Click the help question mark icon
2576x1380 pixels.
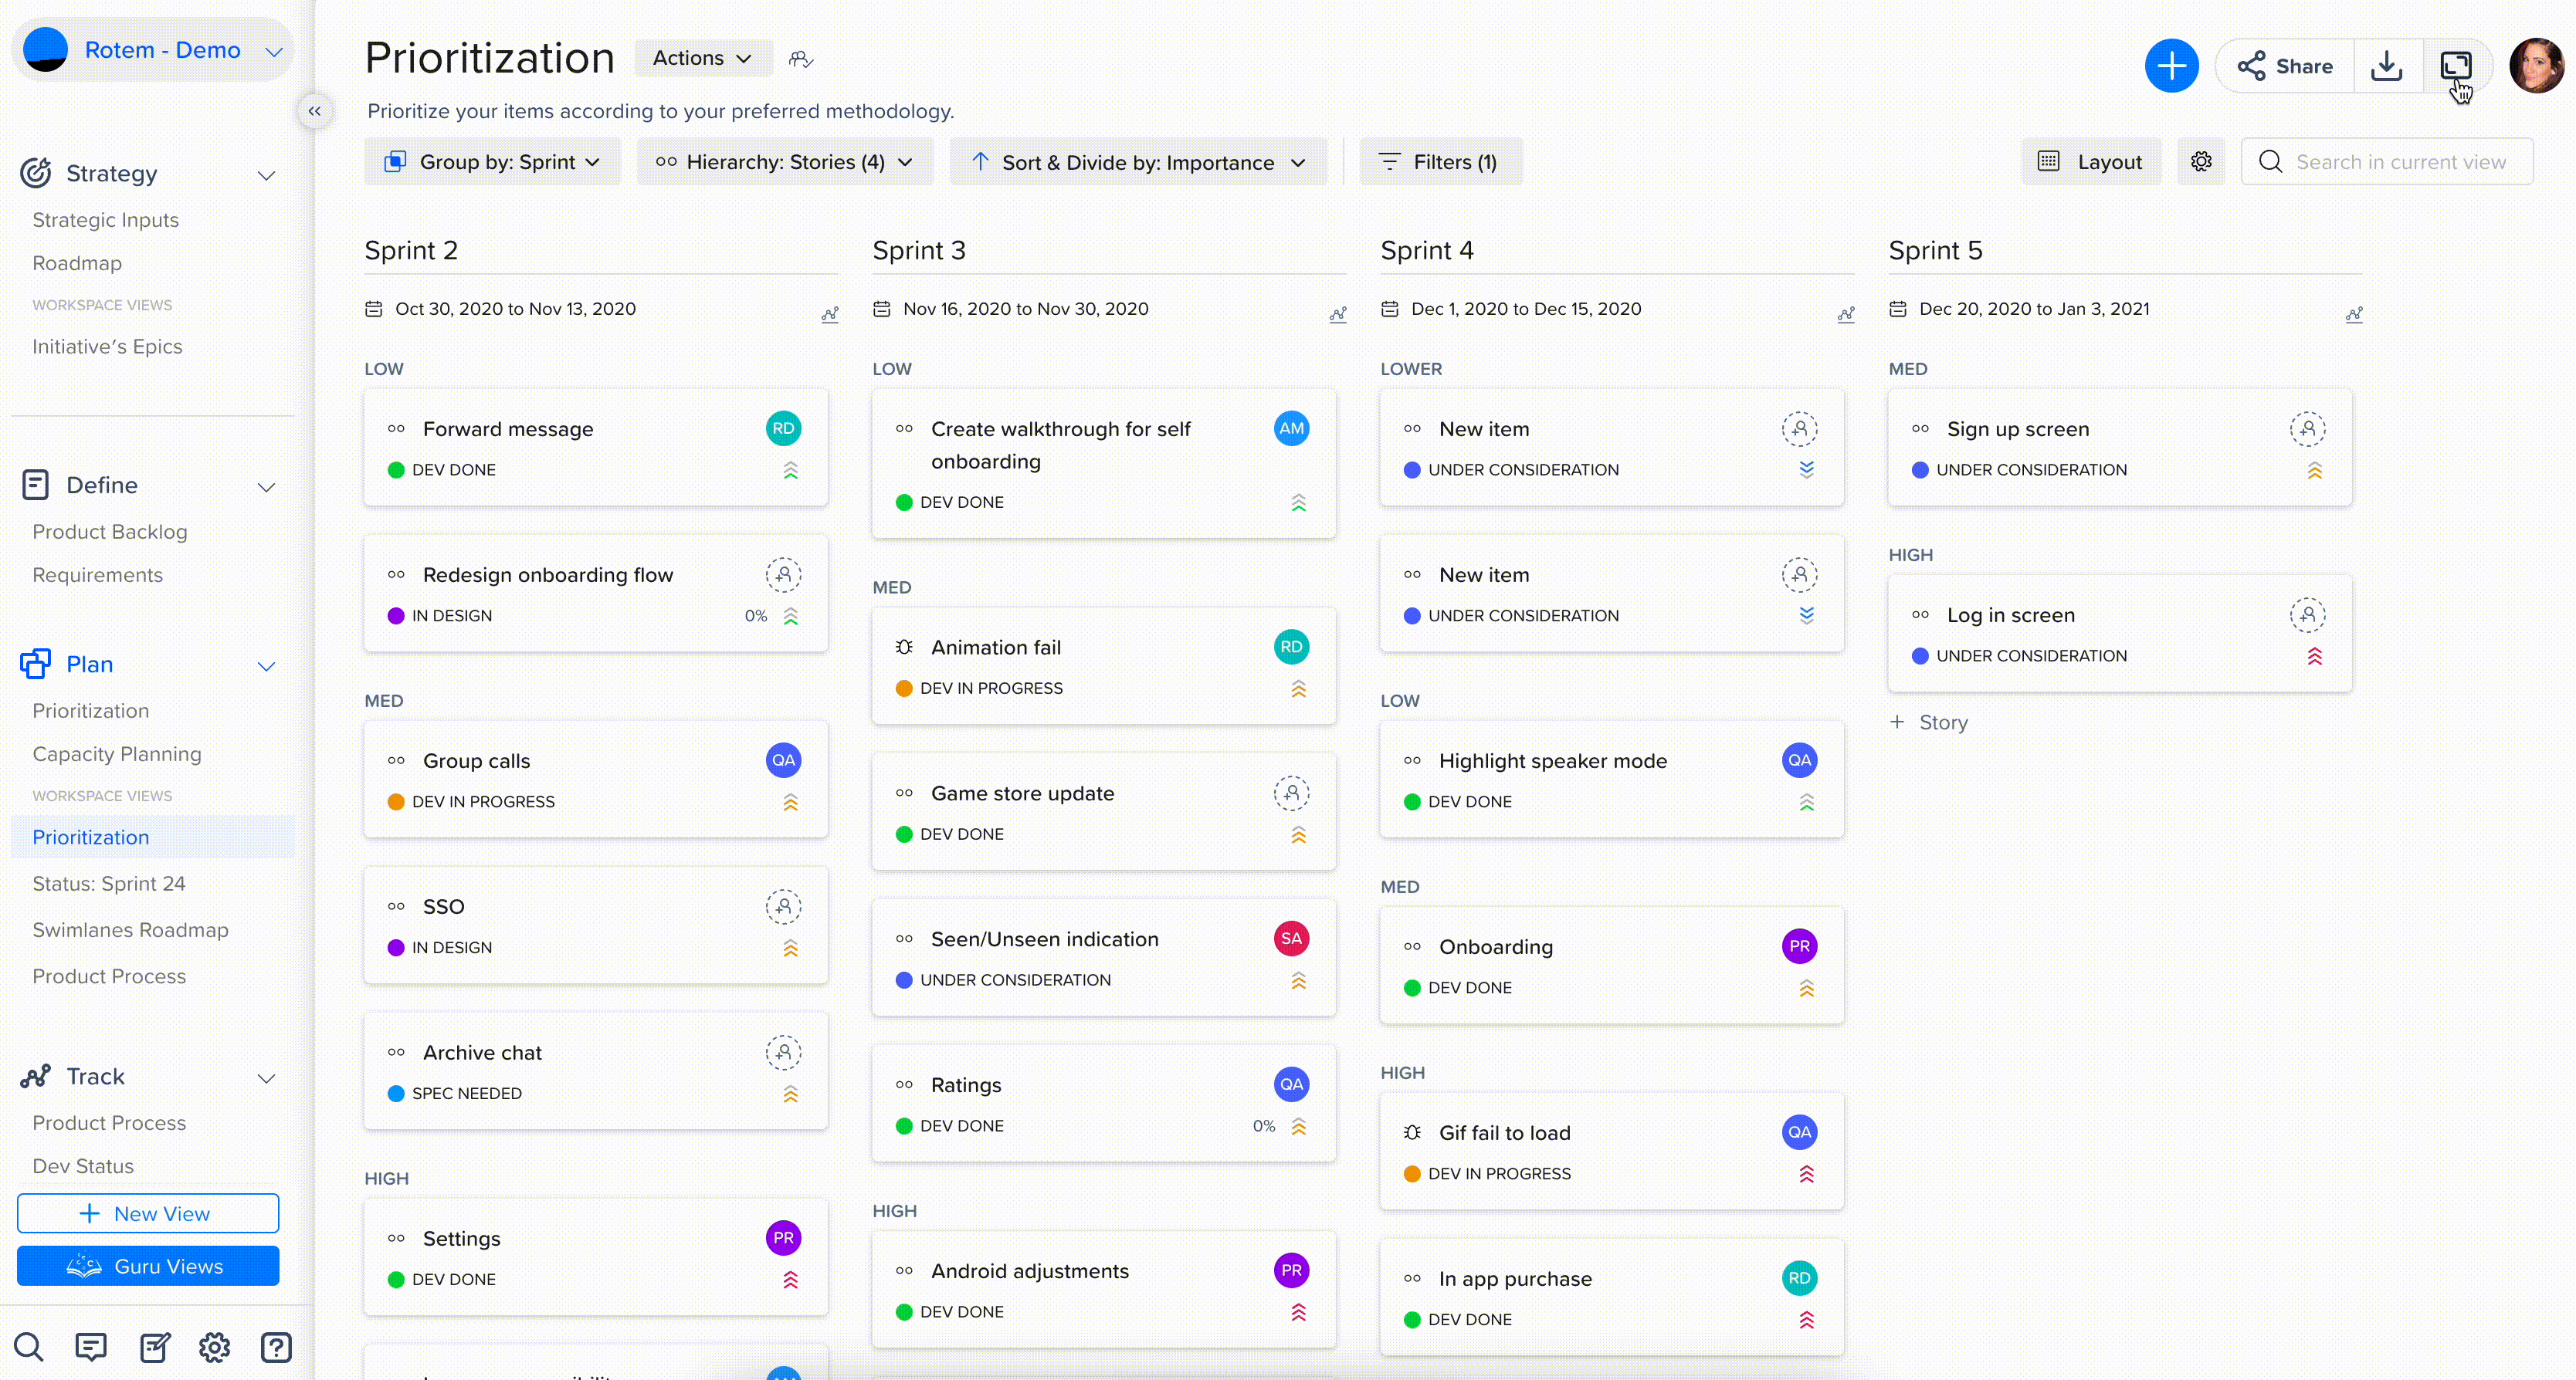[x=276, y=1347]
